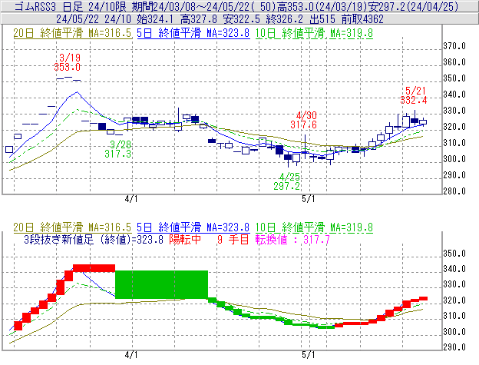Screen dimensions: 479x365
Task: Click the 5/21 332.4 high label
Action: tap(414, 95)
